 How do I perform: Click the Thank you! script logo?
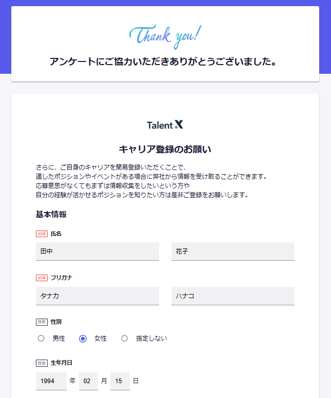165,36
